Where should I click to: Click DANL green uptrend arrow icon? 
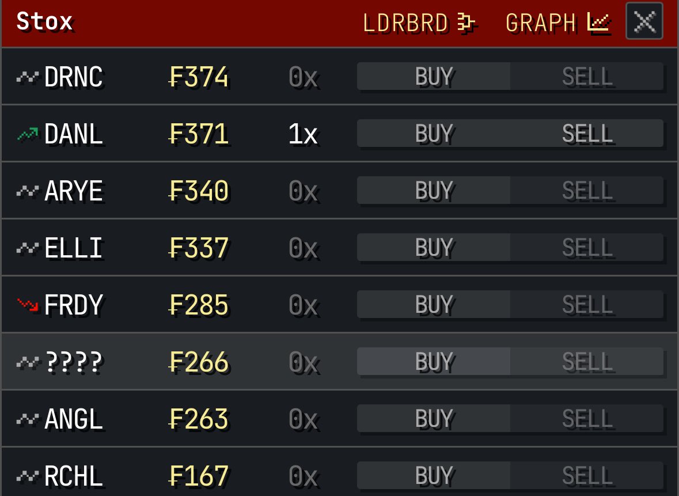pos(28,134)
